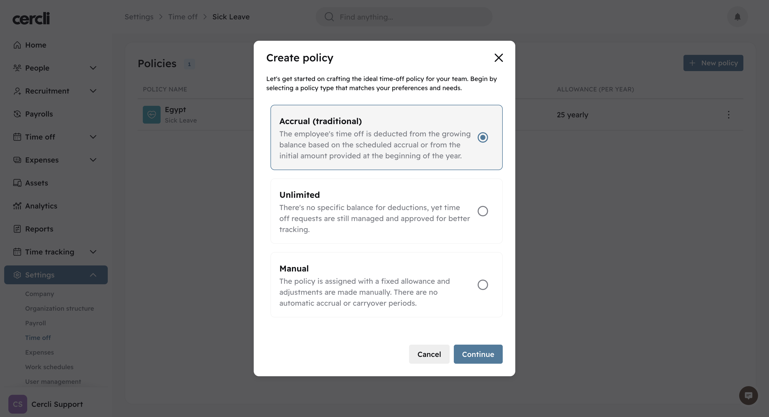The width and height of the screenshot is (769, 417).
Task: Close the Create policy dialog
Action: pyautogui.click(x=499, y=58)
